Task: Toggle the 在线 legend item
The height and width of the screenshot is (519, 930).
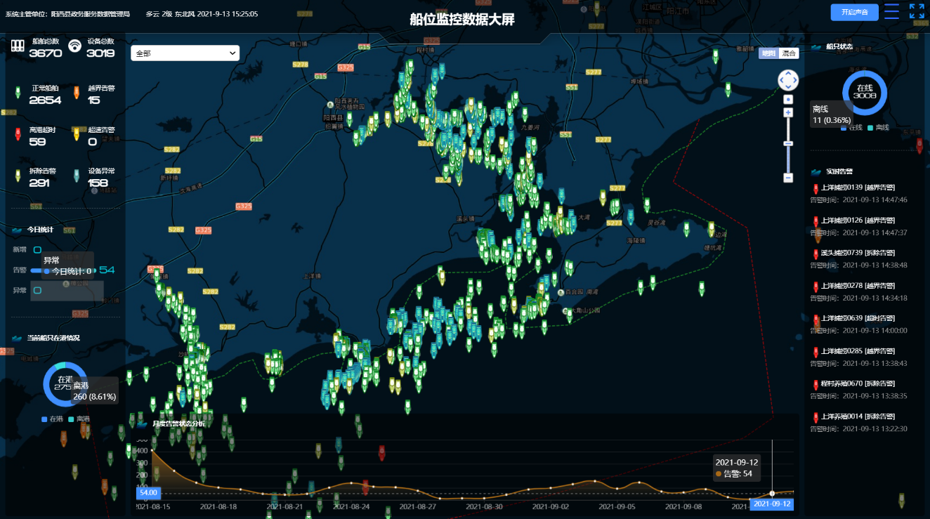Action: pyautogui.click(x=851, y=128)
